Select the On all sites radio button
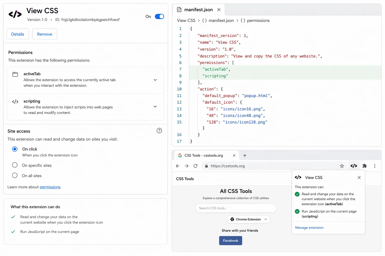 pos(15,175)
